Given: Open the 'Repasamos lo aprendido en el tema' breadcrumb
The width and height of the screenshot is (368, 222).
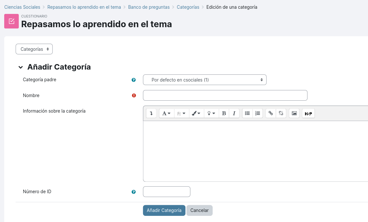Looking at the screenshot, I should (x=84, y=7).
